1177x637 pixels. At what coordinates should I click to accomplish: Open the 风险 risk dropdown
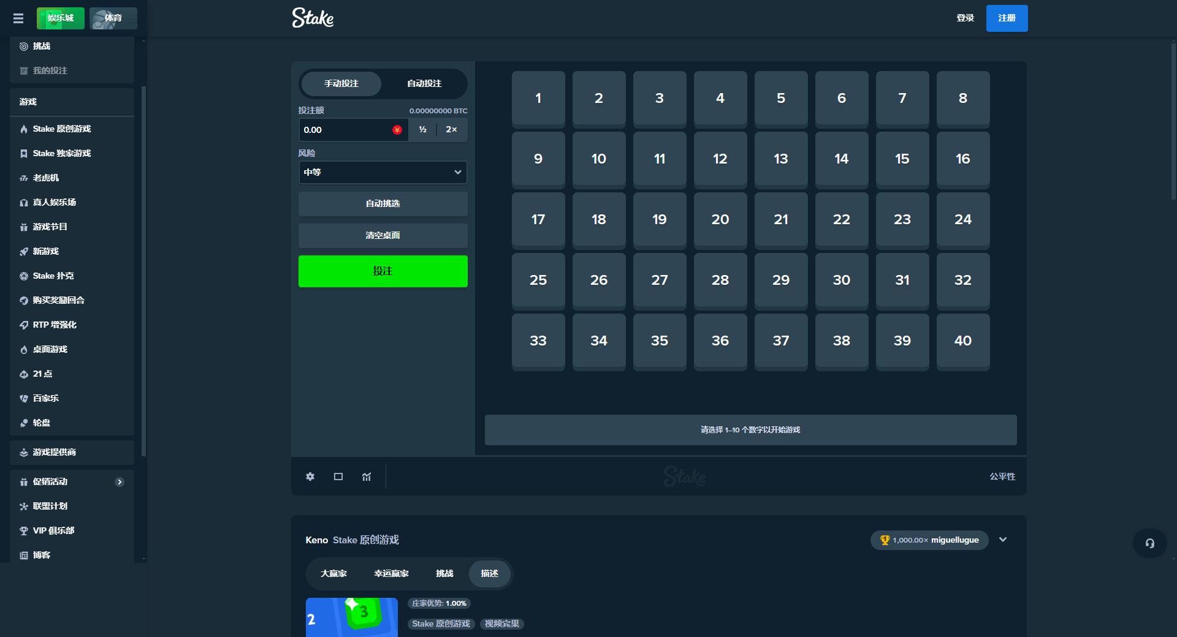coord(383,172)
